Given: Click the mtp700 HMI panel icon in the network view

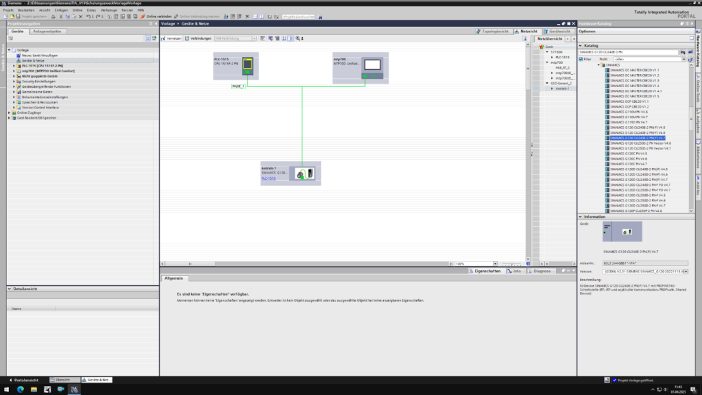Looking at the screenshot, I should pos(372,68).
